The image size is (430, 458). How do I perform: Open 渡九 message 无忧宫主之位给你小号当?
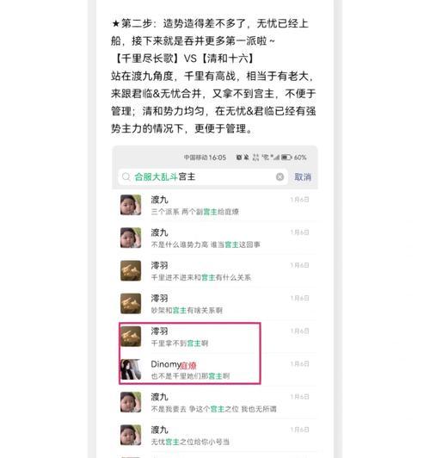(x=215, y=436)
